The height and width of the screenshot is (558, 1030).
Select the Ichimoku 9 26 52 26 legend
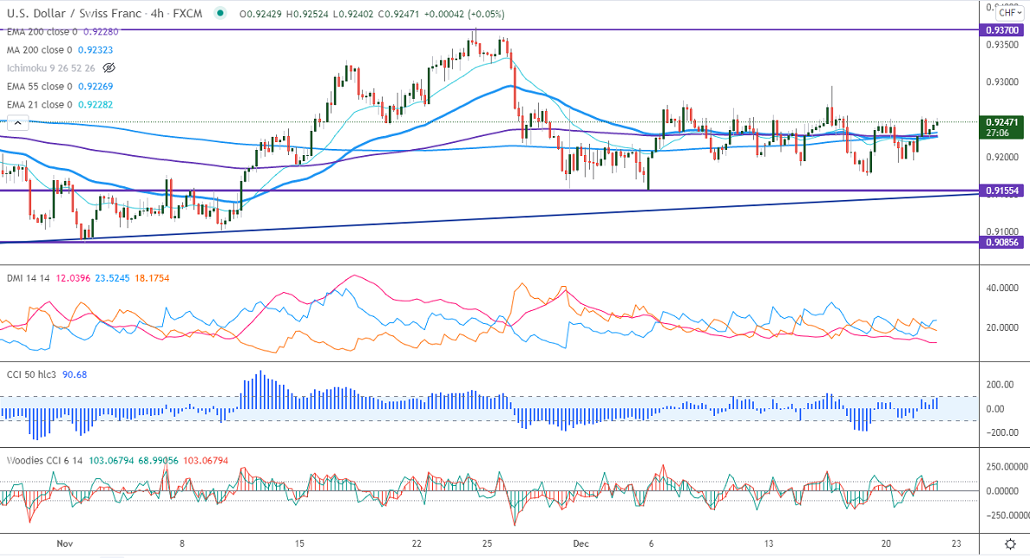click(50, 68)
